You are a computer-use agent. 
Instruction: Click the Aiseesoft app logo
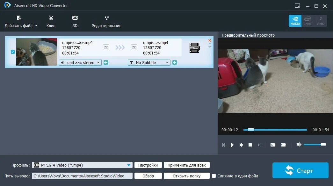(7, 5)
